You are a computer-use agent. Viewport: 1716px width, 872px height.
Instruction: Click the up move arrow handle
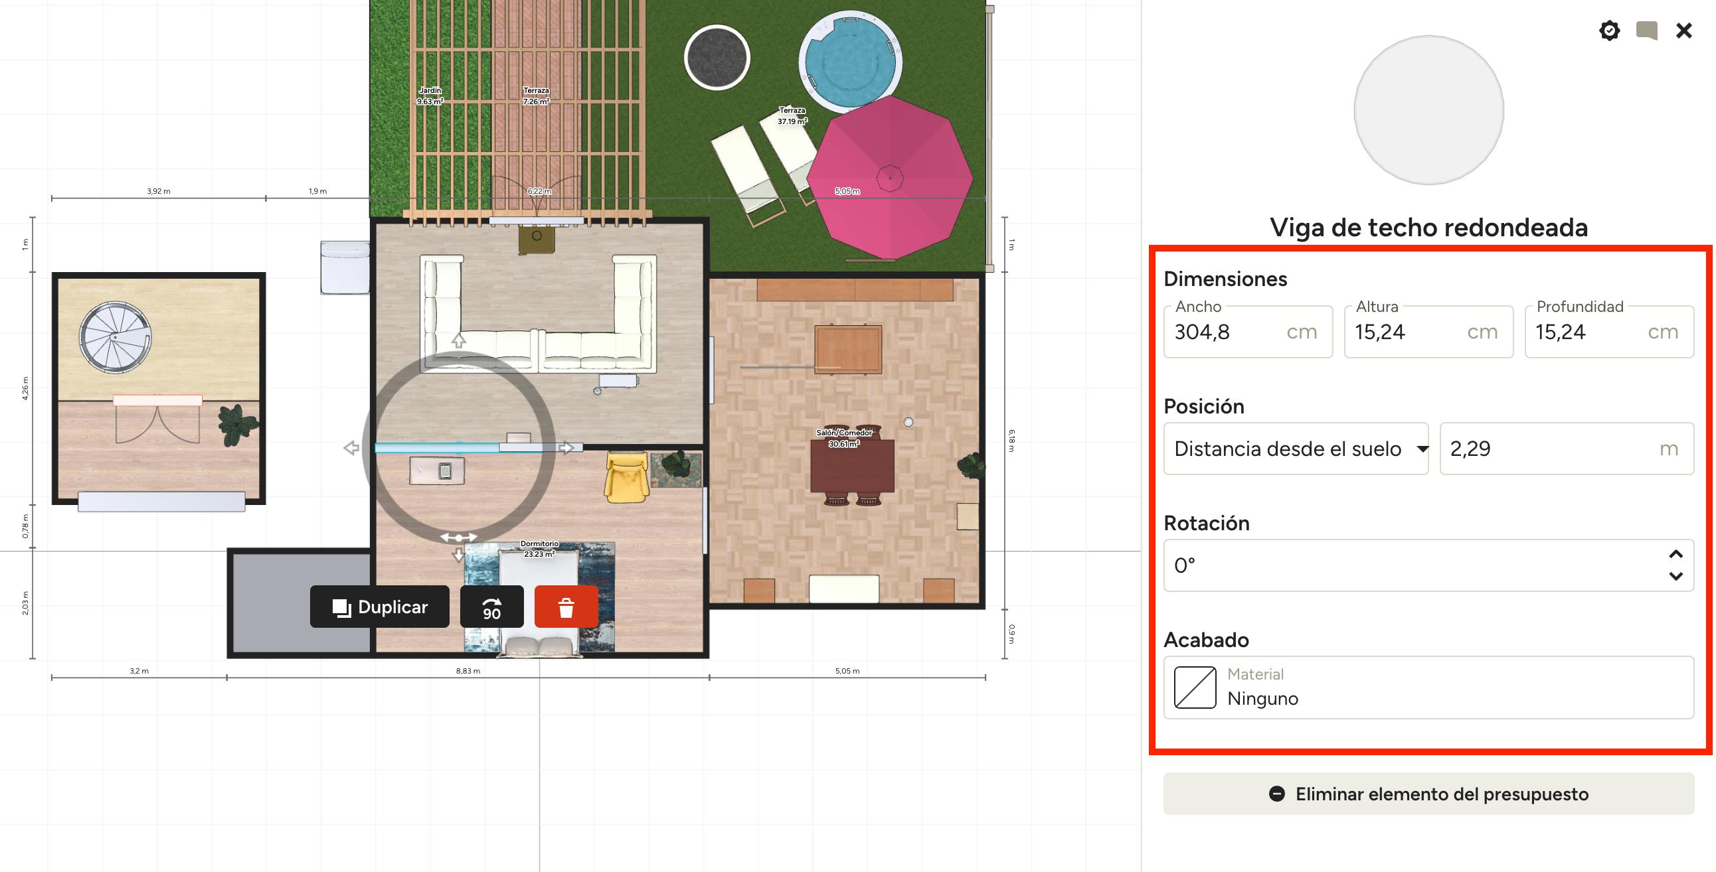point(458,341)
